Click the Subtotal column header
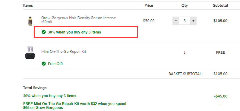Viewport: 240px width, 111px height. coord(220,5)
